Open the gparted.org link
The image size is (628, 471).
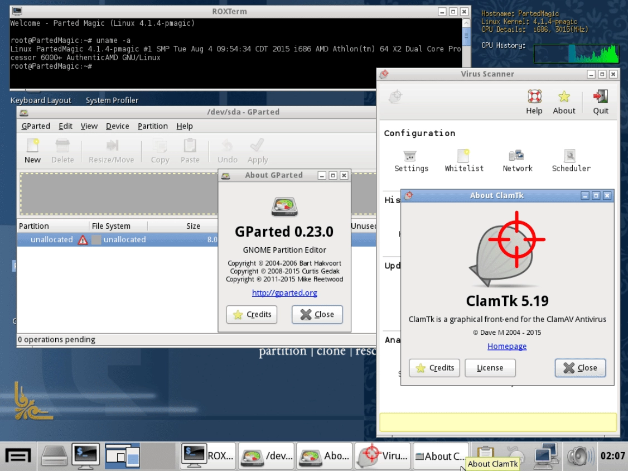coord(284,293)
